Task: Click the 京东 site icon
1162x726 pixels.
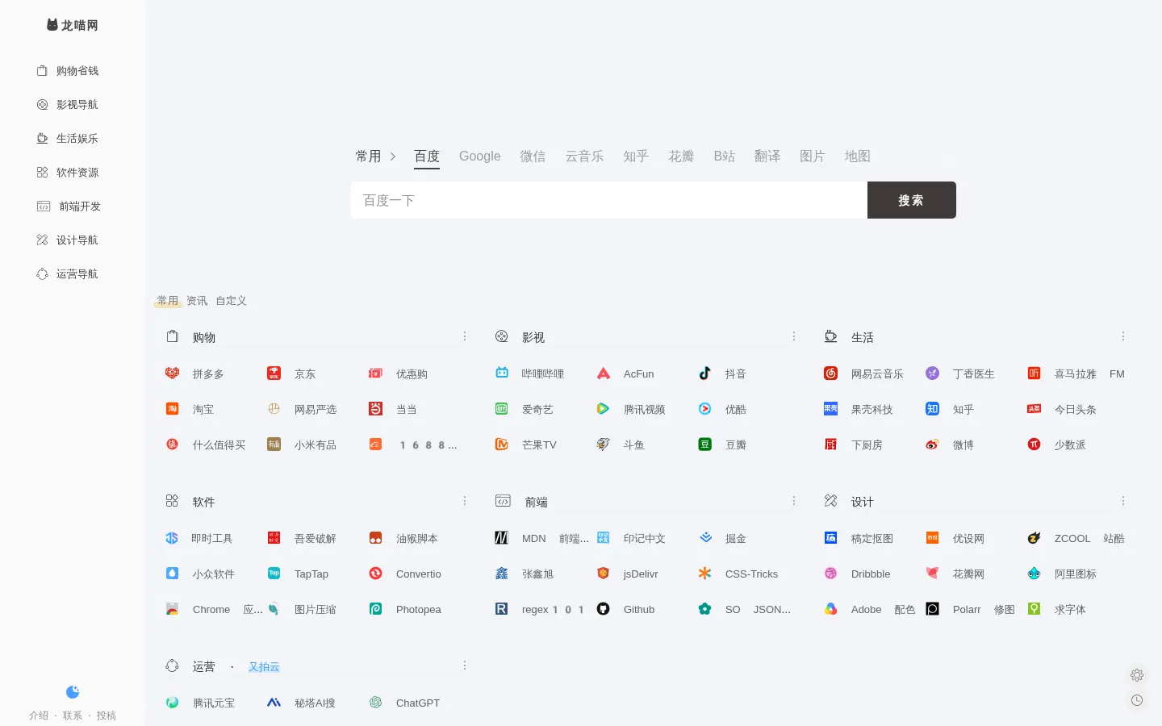Action: (x=274, y=373)
